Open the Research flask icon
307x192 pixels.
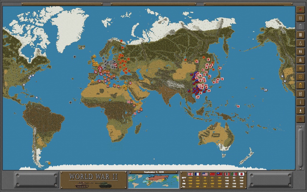300,43
